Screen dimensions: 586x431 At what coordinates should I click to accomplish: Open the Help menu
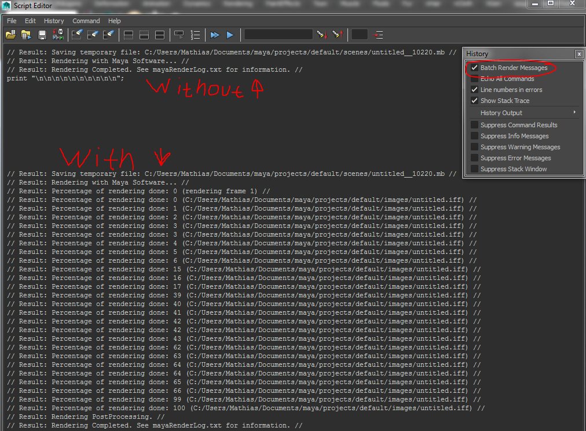coord(114,21)
